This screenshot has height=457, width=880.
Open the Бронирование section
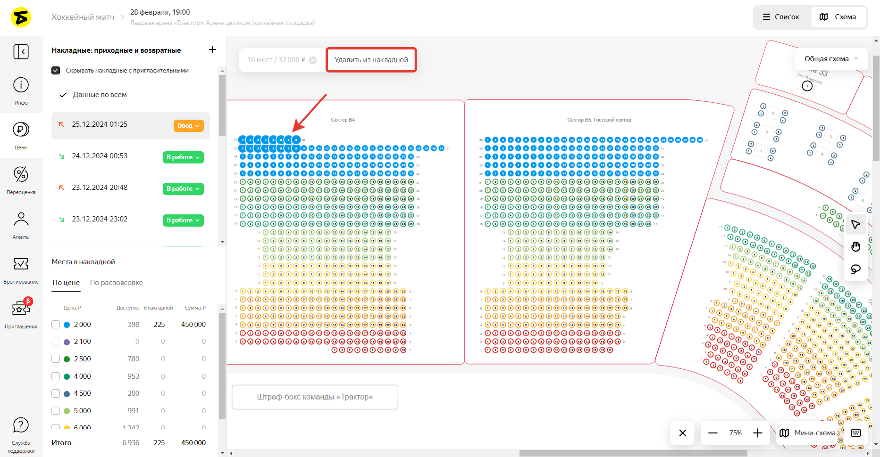pos(21,269)
